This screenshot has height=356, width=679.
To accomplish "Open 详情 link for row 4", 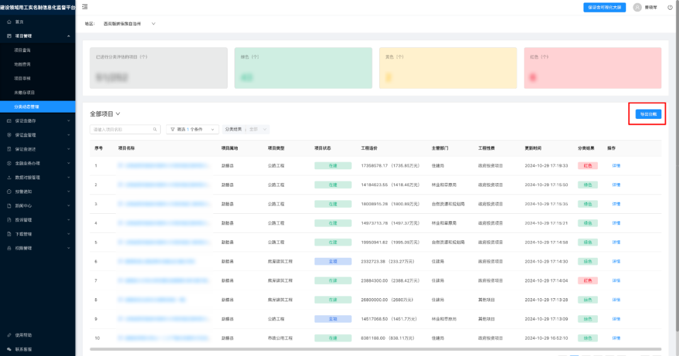I will pyautogui.click(x=616, y=223).
